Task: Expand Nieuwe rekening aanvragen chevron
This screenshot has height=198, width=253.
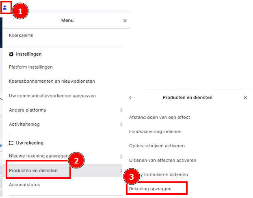Action: click(121, 156)
